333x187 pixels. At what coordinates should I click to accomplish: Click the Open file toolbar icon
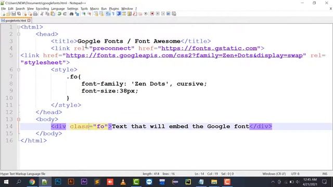click(8, 14)
